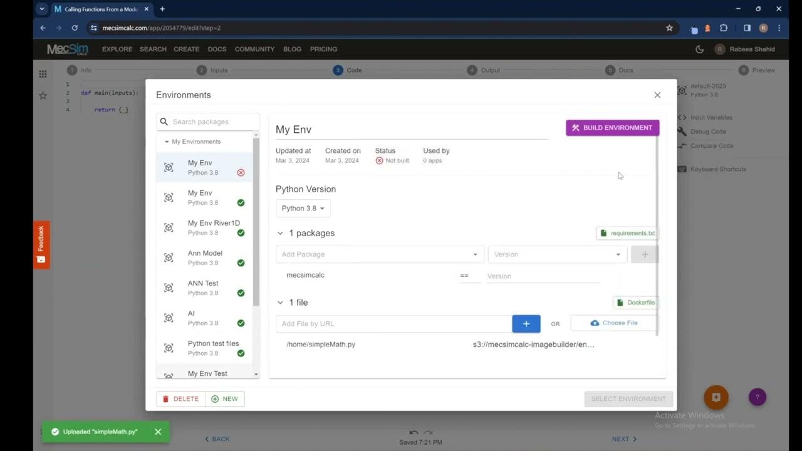Screen dimensions: 802x451
Task: Select the AI environment
Action: (x=204, y=318)
